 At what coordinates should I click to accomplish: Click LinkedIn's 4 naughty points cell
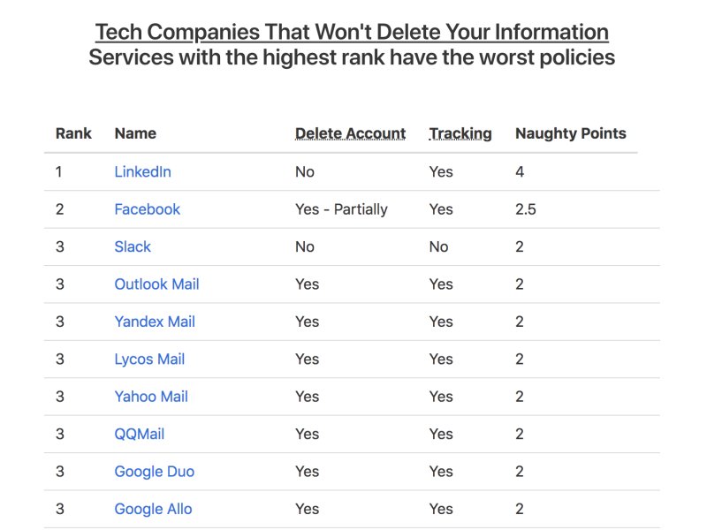click(x=520, y=171)
